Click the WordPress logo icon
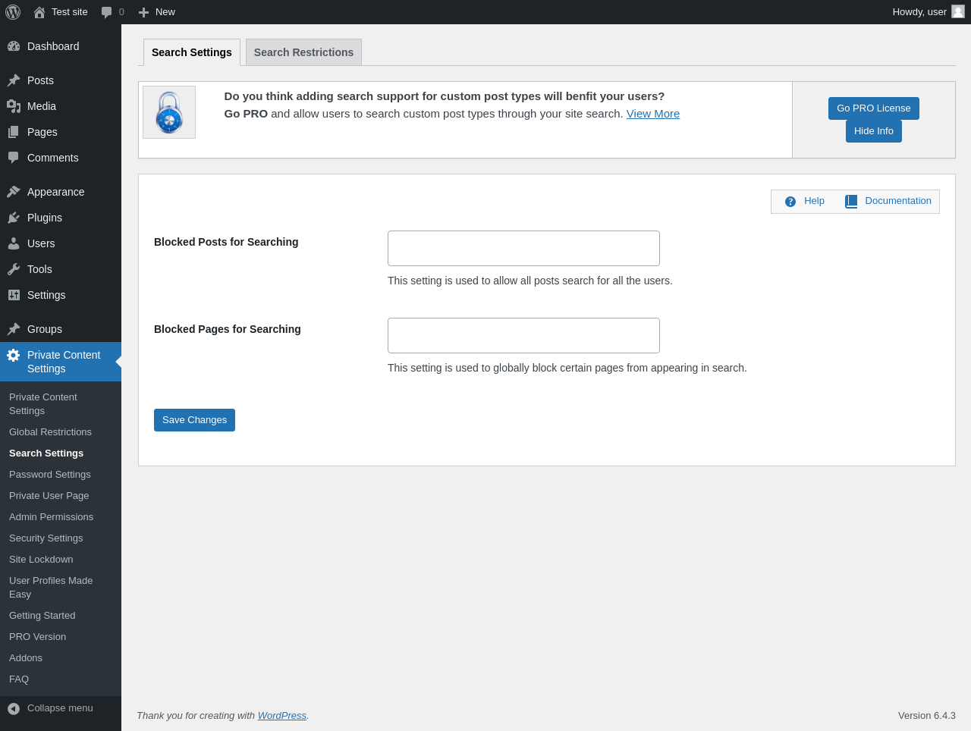This screenshot has height=731, width=971. (x=13, y=12)
